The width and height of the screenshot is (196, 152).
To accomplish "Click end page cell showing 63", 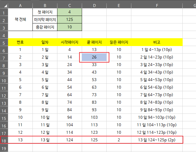I will point(94,87).
